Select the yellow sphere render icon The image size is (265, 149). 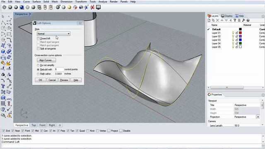69,7
